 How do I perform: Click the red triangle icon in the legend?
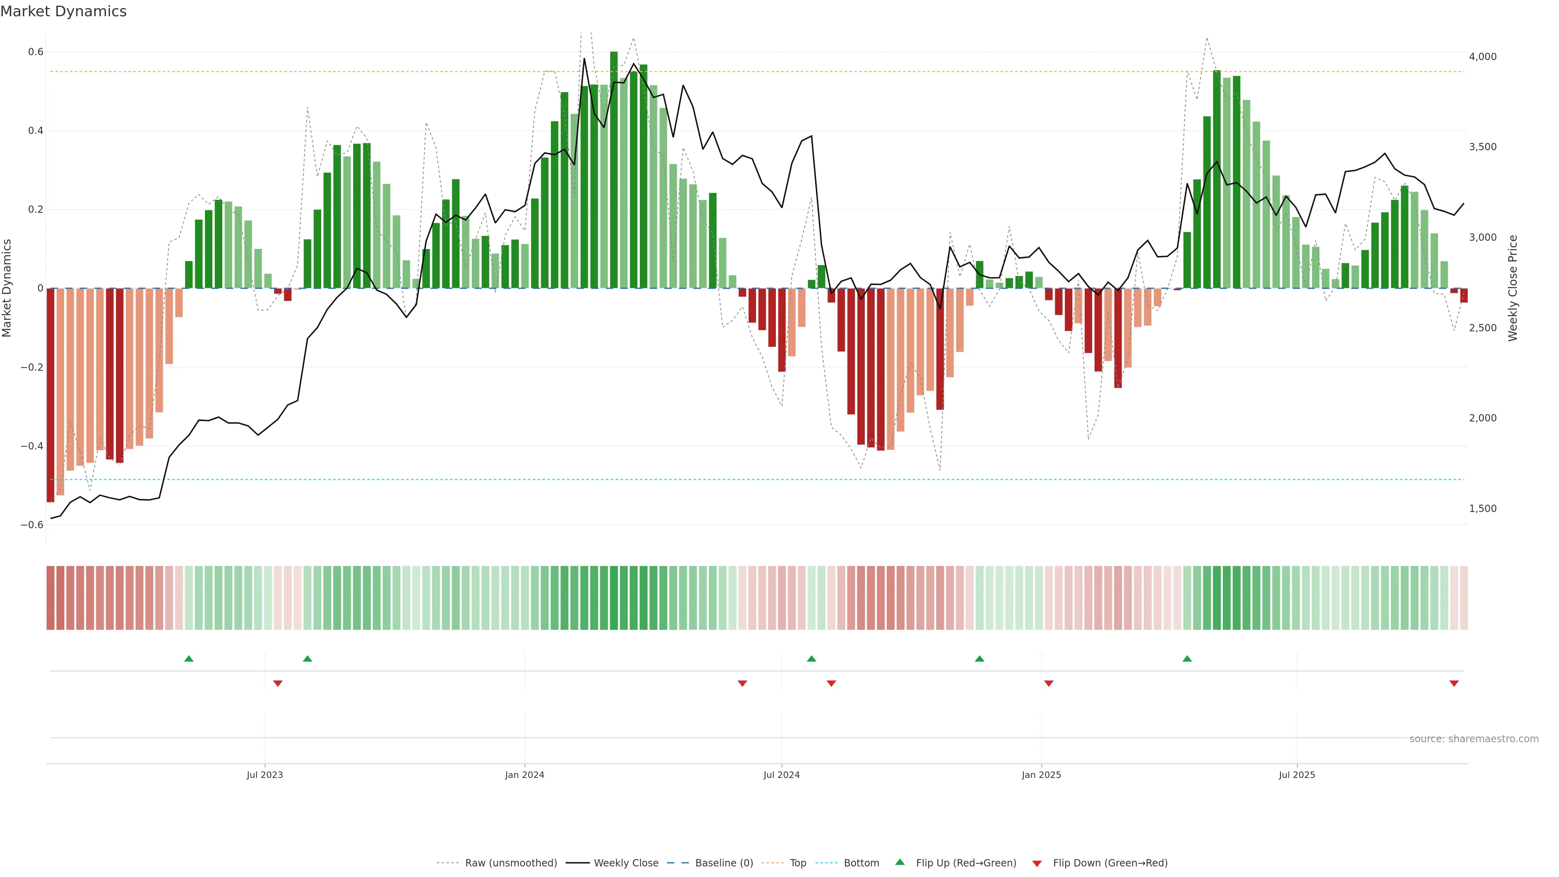1037,863
